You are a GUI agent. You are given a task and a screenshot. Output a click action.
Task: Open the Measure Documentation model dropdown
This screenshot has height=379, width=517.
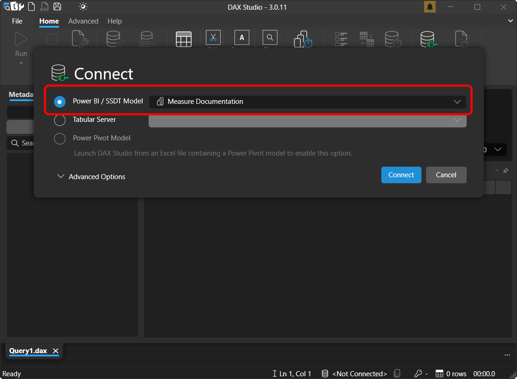[x=307, y=102]
